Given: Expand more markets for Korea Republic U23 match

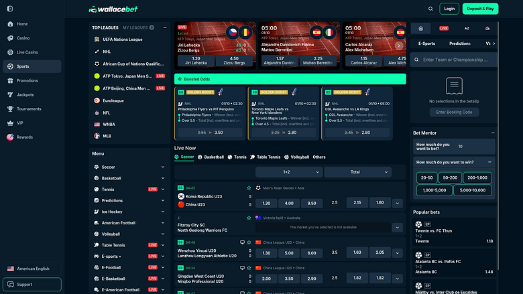Looking at the screenshot, I should [x=397, y=203].
